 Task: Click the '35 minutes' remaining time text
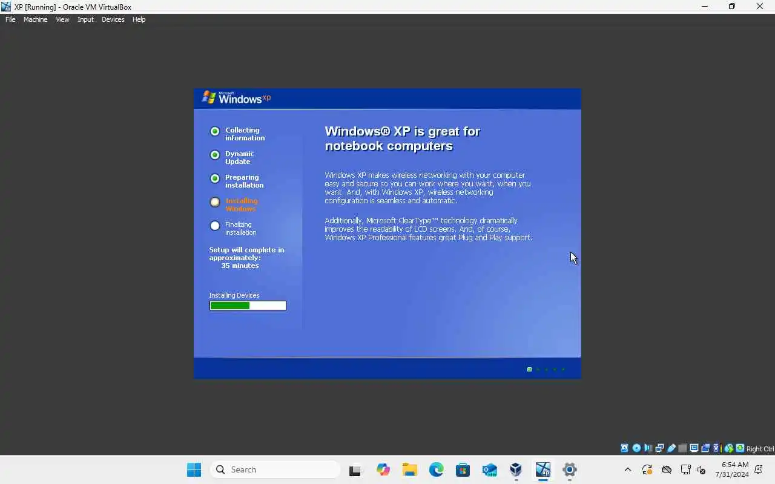[x=240, y=266]
